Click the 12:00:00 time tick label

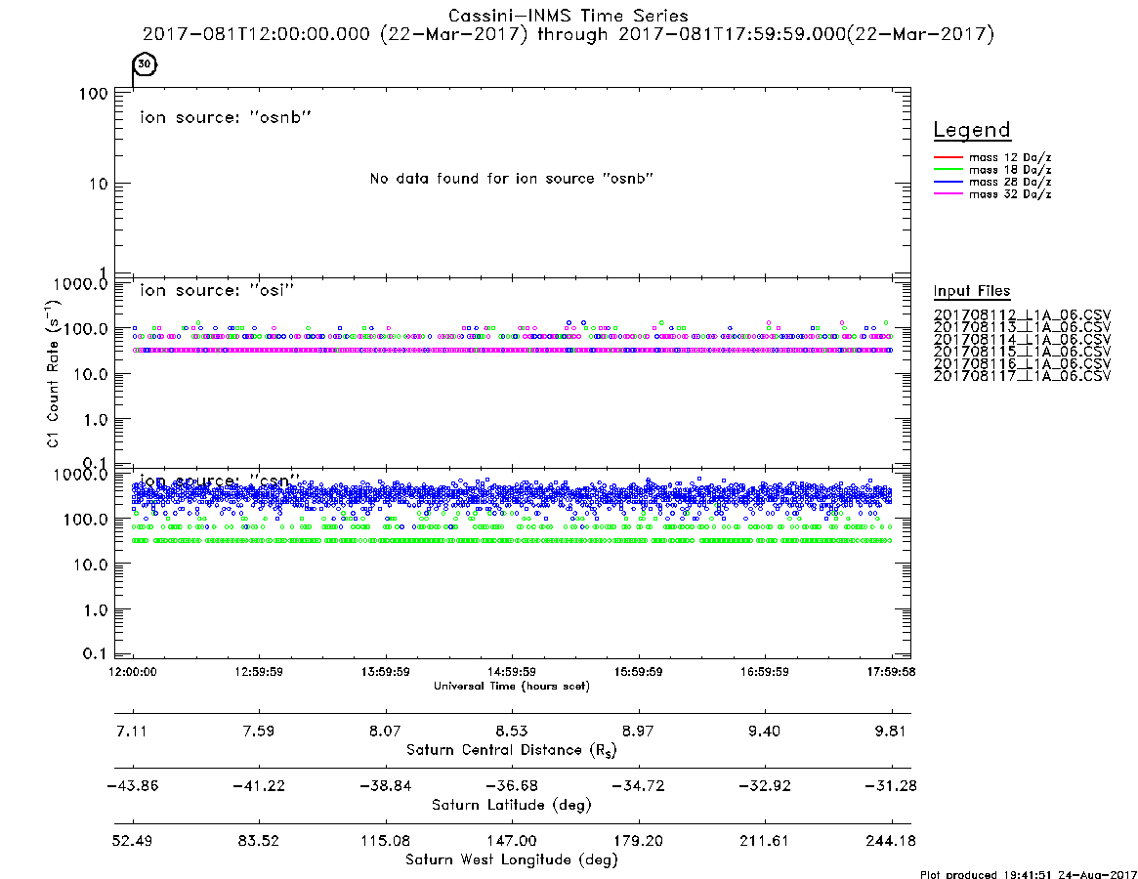tap(132, 672)
